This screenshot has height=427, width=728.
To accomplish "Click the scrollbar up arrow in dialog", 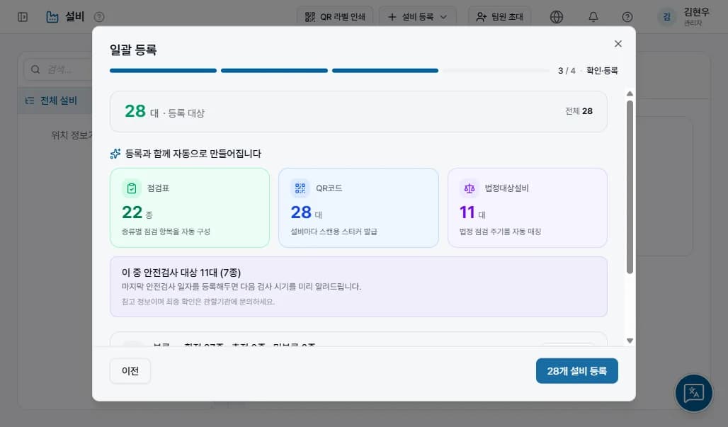I will point(630,93).
